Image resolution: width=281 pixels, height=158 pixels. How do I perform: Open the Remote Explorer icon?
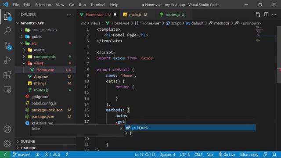(7, 89)
